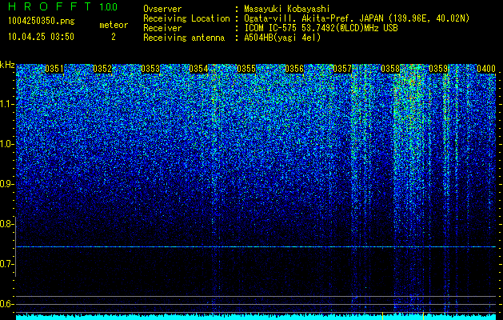This screenshot has width=503, height=320.
Task: Click the 0400 time marker
Action: click(x=486, y=69)
